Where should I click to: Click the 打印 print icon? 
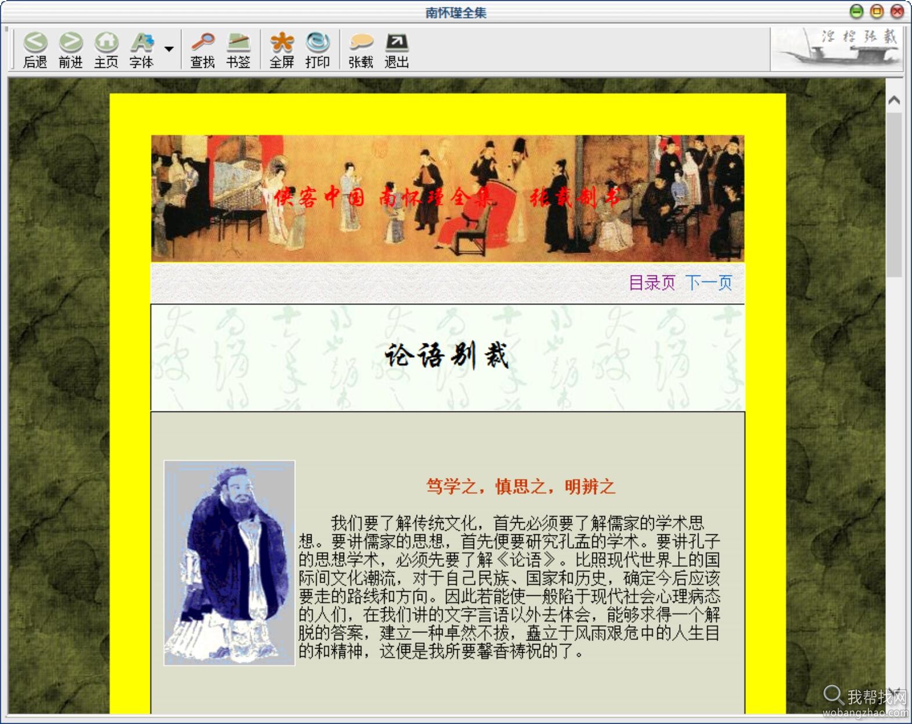[x=317, y=50]
